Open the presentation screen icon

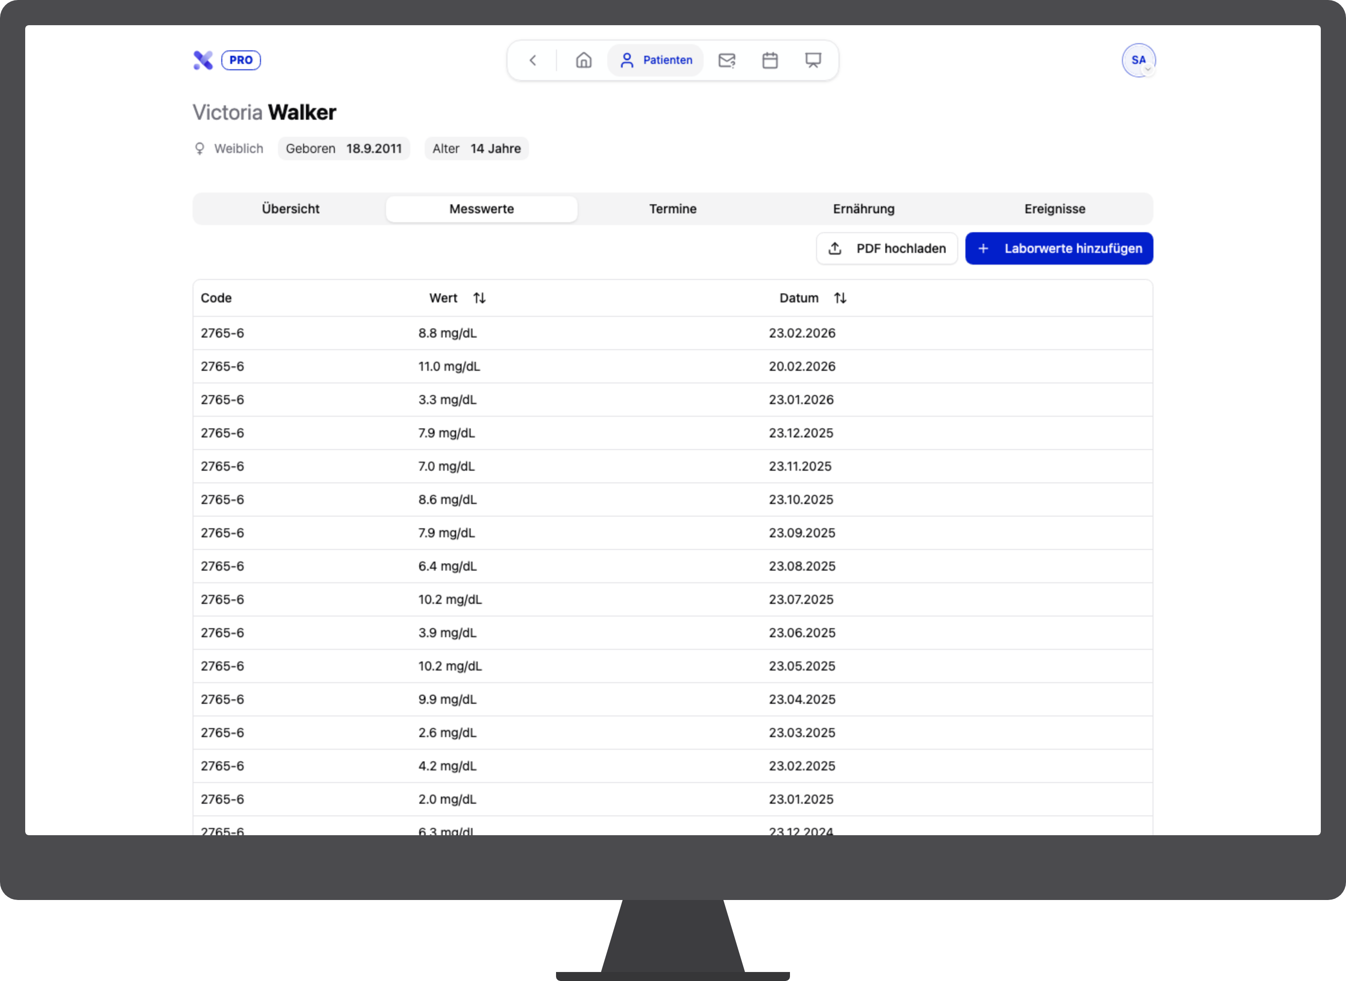click(x=812, y=60)
